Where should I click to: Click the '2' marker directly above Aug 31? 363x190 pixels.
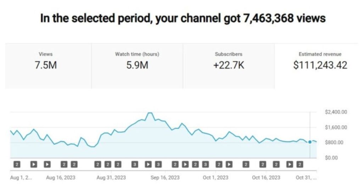point(108,164)
